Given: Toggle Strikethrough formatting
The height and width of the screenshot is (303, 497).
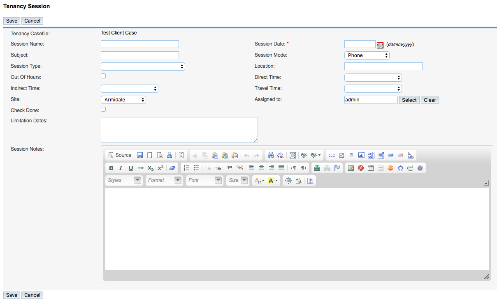Looking at the screenshot, I should tap(141, 168).
